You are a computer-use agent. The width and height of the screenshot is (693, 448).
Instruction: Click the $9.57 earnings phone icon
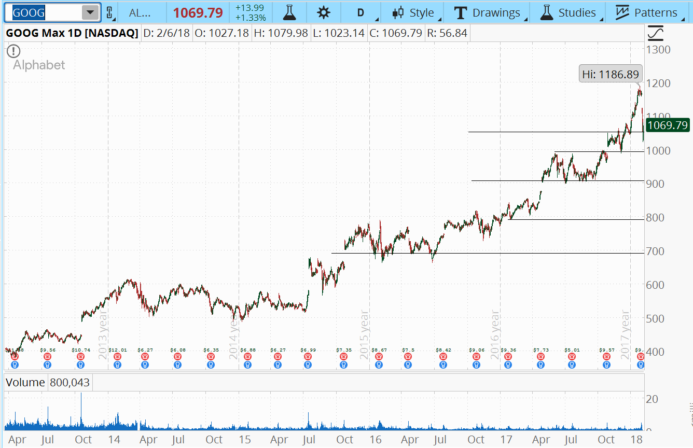pos(607,357)
